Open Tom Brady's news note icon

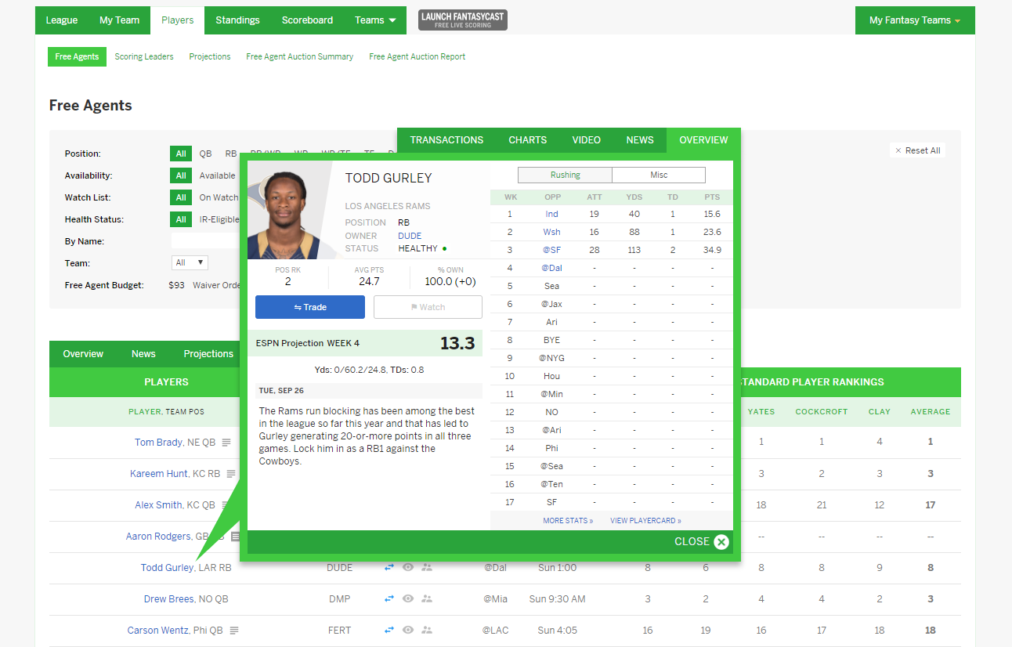(x=226, y=443)
